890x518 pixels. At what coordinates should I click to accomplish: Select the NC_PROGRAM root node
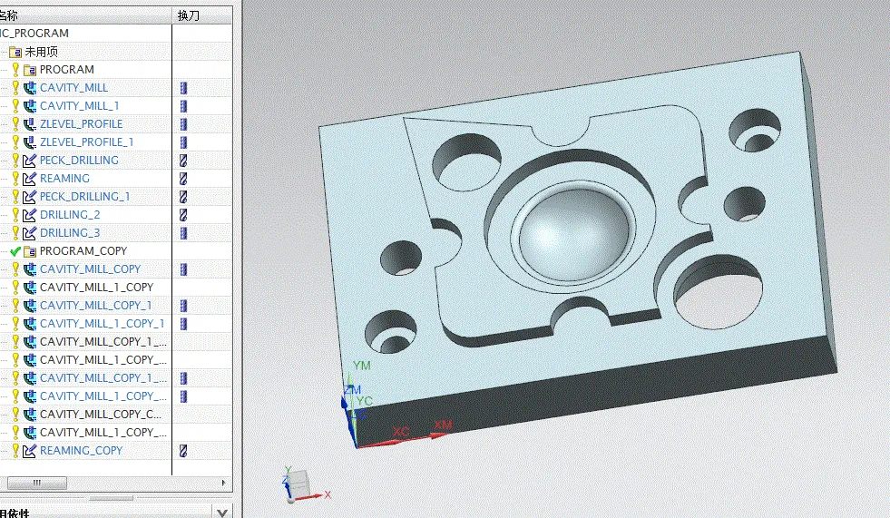(34, 34)
